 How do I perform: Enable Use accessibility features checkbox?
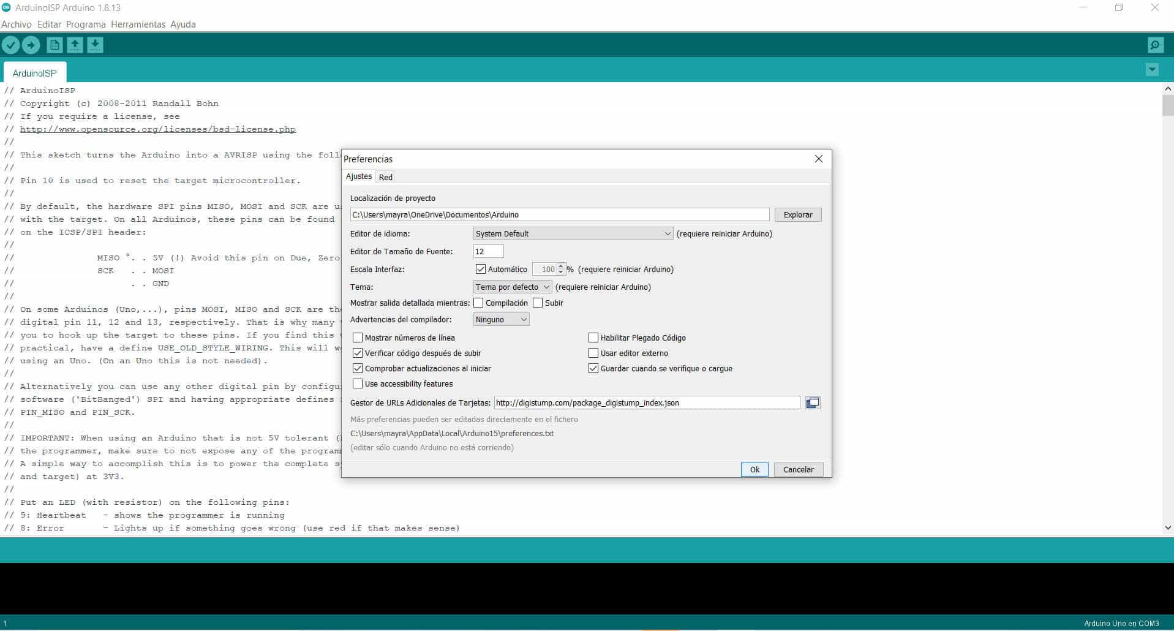point(358,384)
